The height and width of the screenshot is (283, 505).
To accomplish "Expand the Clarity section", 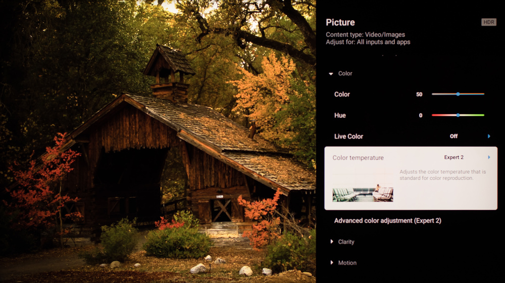I will [332, 242].
